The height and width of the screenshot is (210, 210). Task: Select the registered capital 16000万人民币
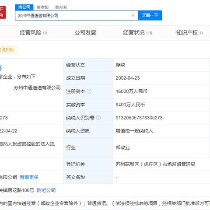pyautogui.click(x=131, y=91)
